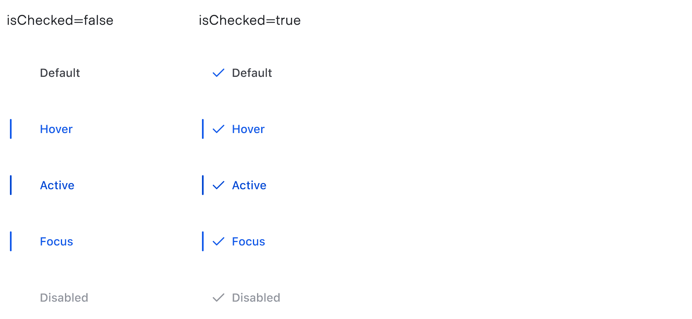
Task: Toggle the unchecked Default menu item
Action: point(60,73)
